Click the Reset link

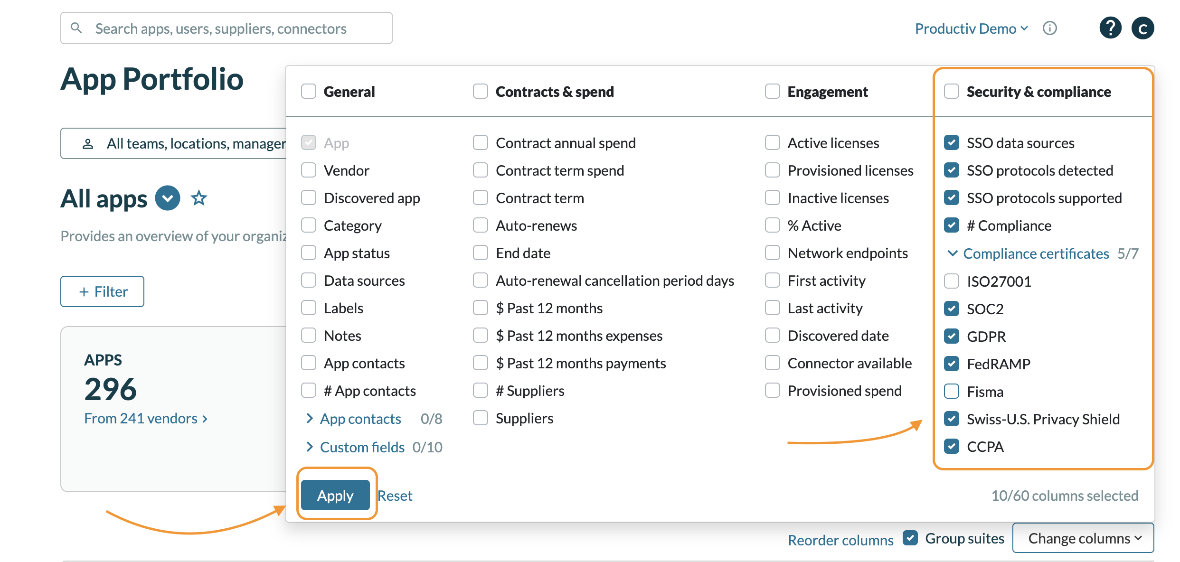pyautogui.click(x=395, y=496)
